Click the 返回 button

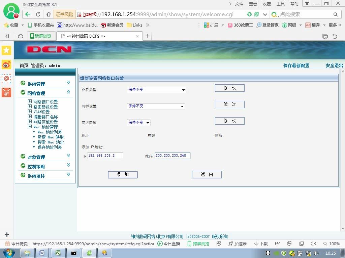pyautogui.click(x=207, y=175)
